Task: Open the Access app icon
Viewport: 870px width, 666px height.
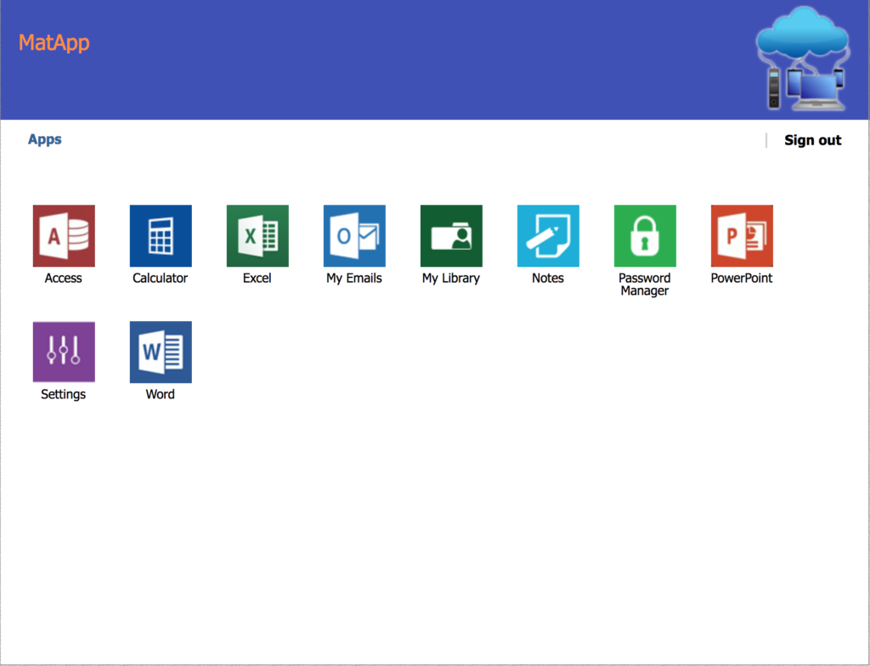Action: [64, 236]
